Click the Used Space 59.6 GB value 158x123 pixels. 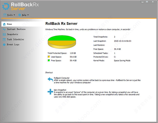73,57
